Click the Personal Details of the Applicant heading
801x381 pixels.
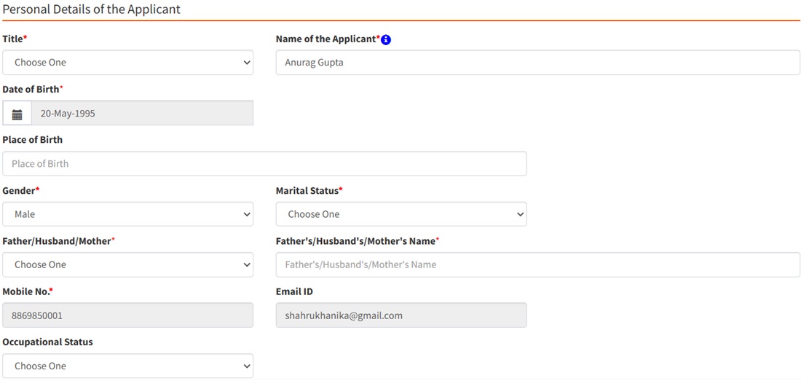pyautogui.click(x=92, y=9)
